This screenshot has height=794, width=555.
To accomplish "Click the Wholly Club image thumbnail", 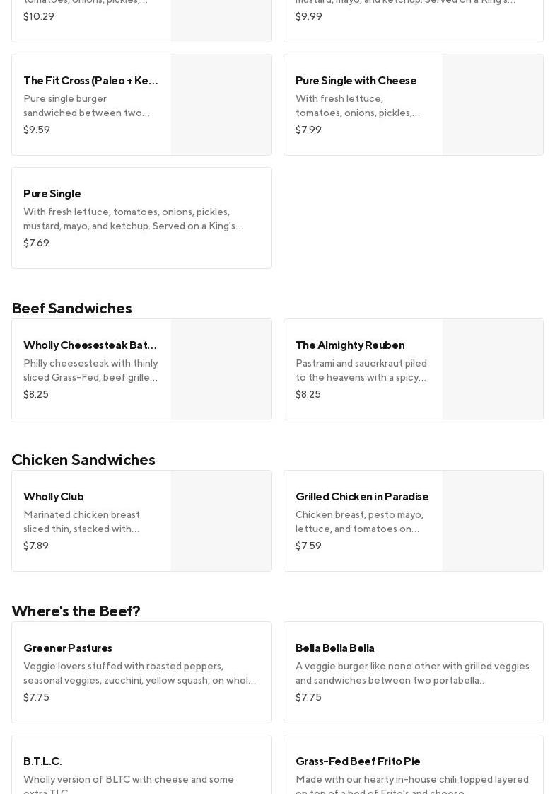I will pyautogui.click(x=221, y=521).
